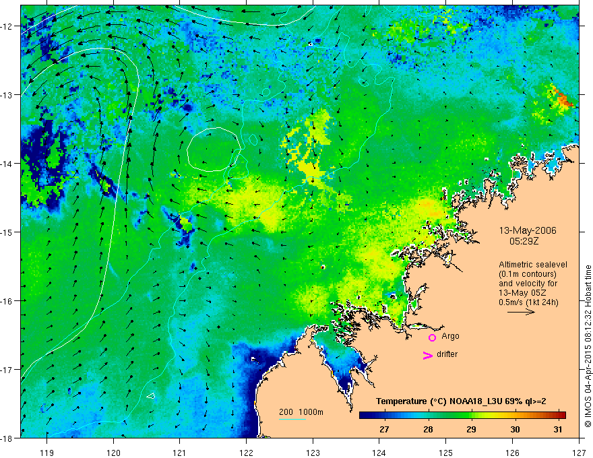
Task: Click the 0.5m/s velocity scale arrow
Action: 521,312
